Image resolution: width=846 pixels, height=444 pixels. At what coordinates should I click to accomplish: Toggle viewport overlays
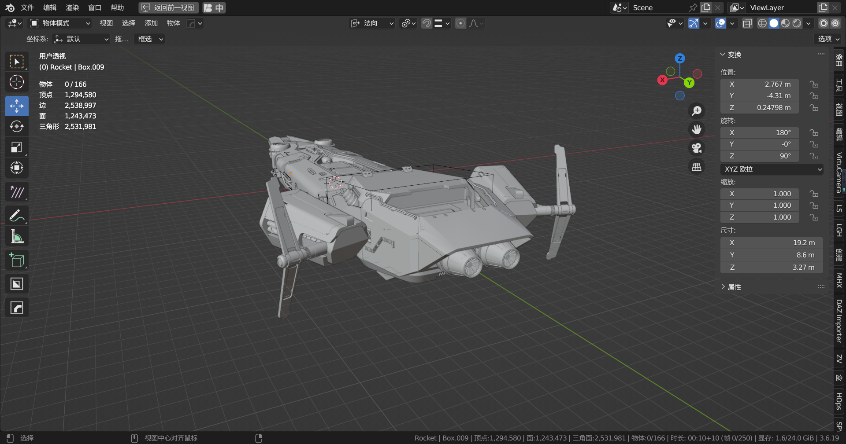click(720, 23)
